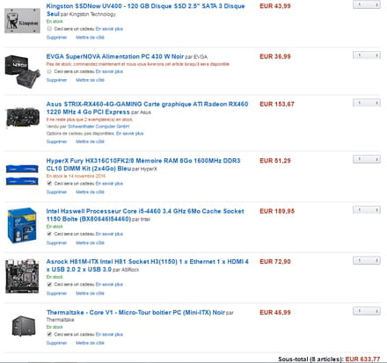This screenshot has height=363, width=387.
Task: Open the Intel Core i5 box image
Action: tap(22, 226)
